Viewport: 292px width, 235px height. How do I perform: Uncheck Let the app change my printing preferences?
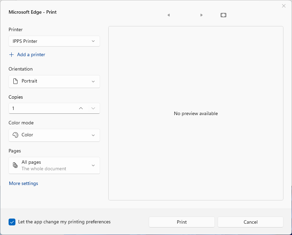click(12, 222)
